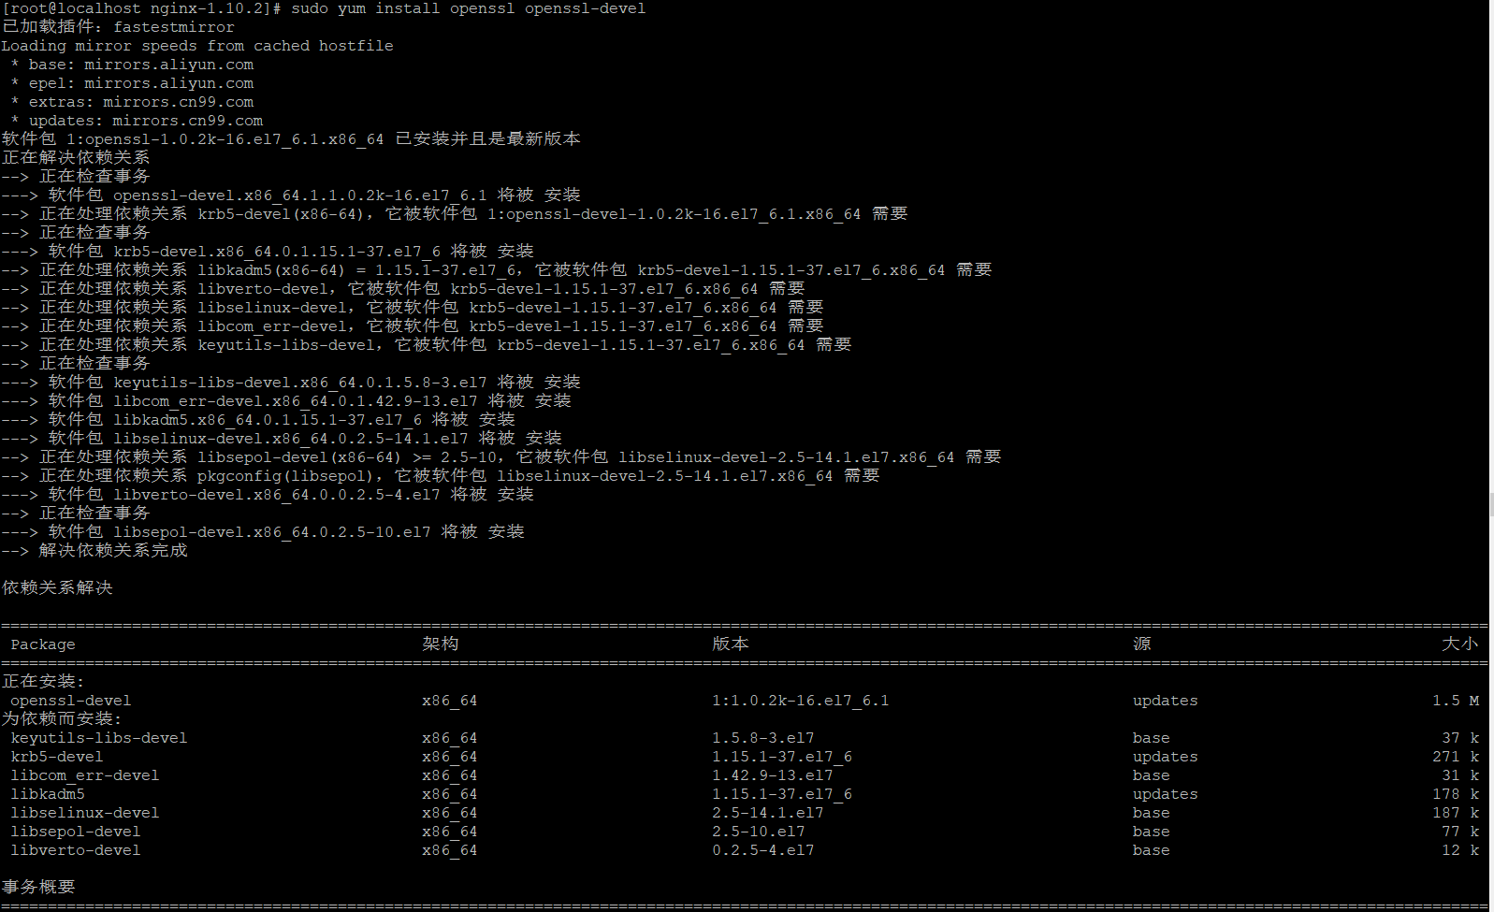Click 'krb5-devel' in the package table

point(57,757)
